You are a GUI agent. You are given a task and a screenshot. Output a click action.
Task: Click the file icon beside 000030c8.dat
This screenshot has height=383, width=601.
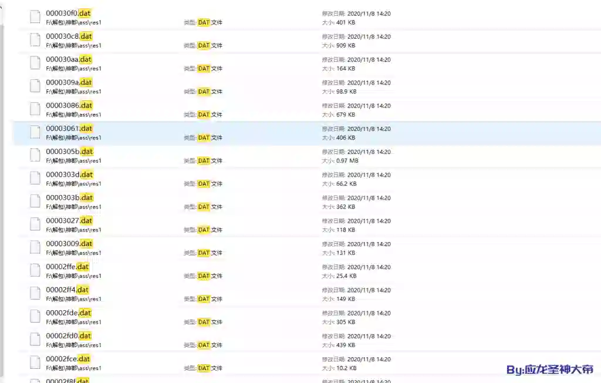pos(35,40)
